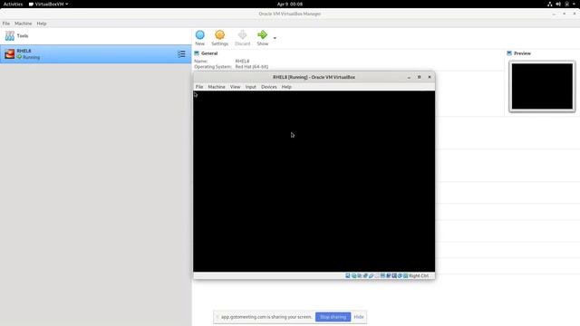The width and height of the screenshot is (580, 326).
Task: Open the Machine menu in the RHEL8 VM window
Action: [x=217, y=87]
